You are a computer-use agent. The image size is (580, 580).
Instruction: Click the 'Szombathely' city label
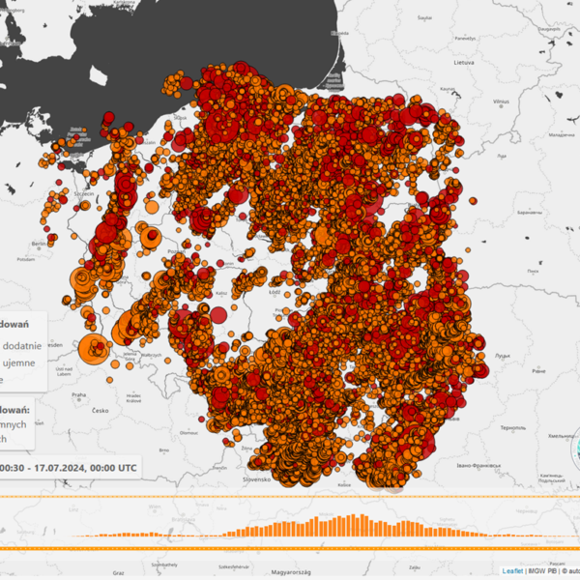pos(164,565)
